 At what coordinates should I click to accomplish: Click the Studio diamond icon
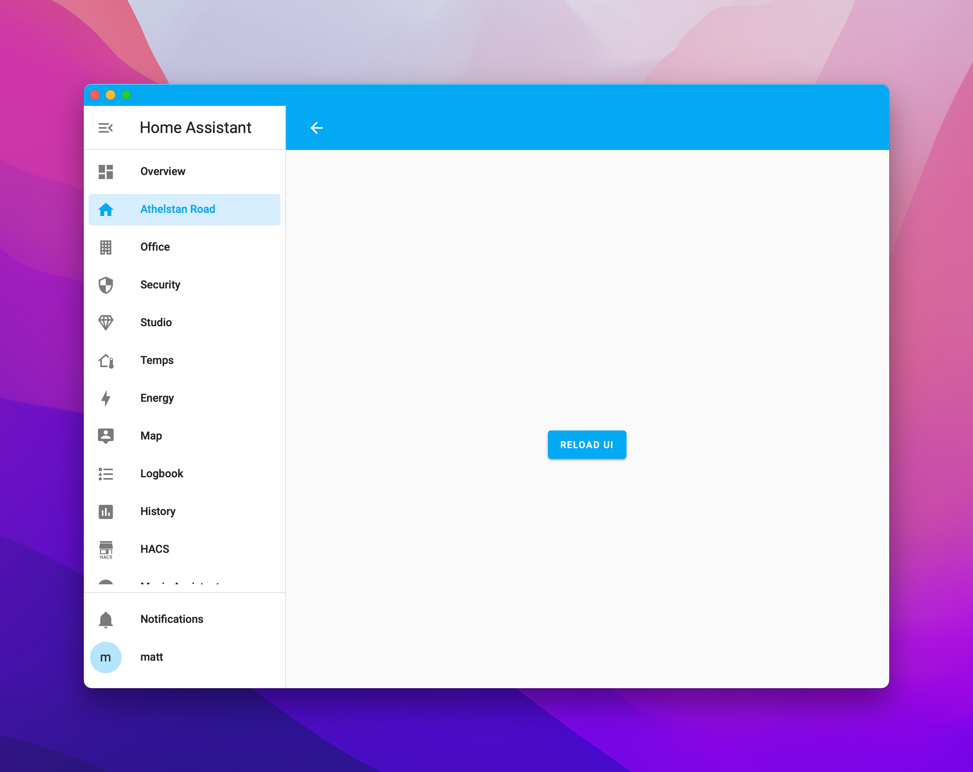click(106, 323)
